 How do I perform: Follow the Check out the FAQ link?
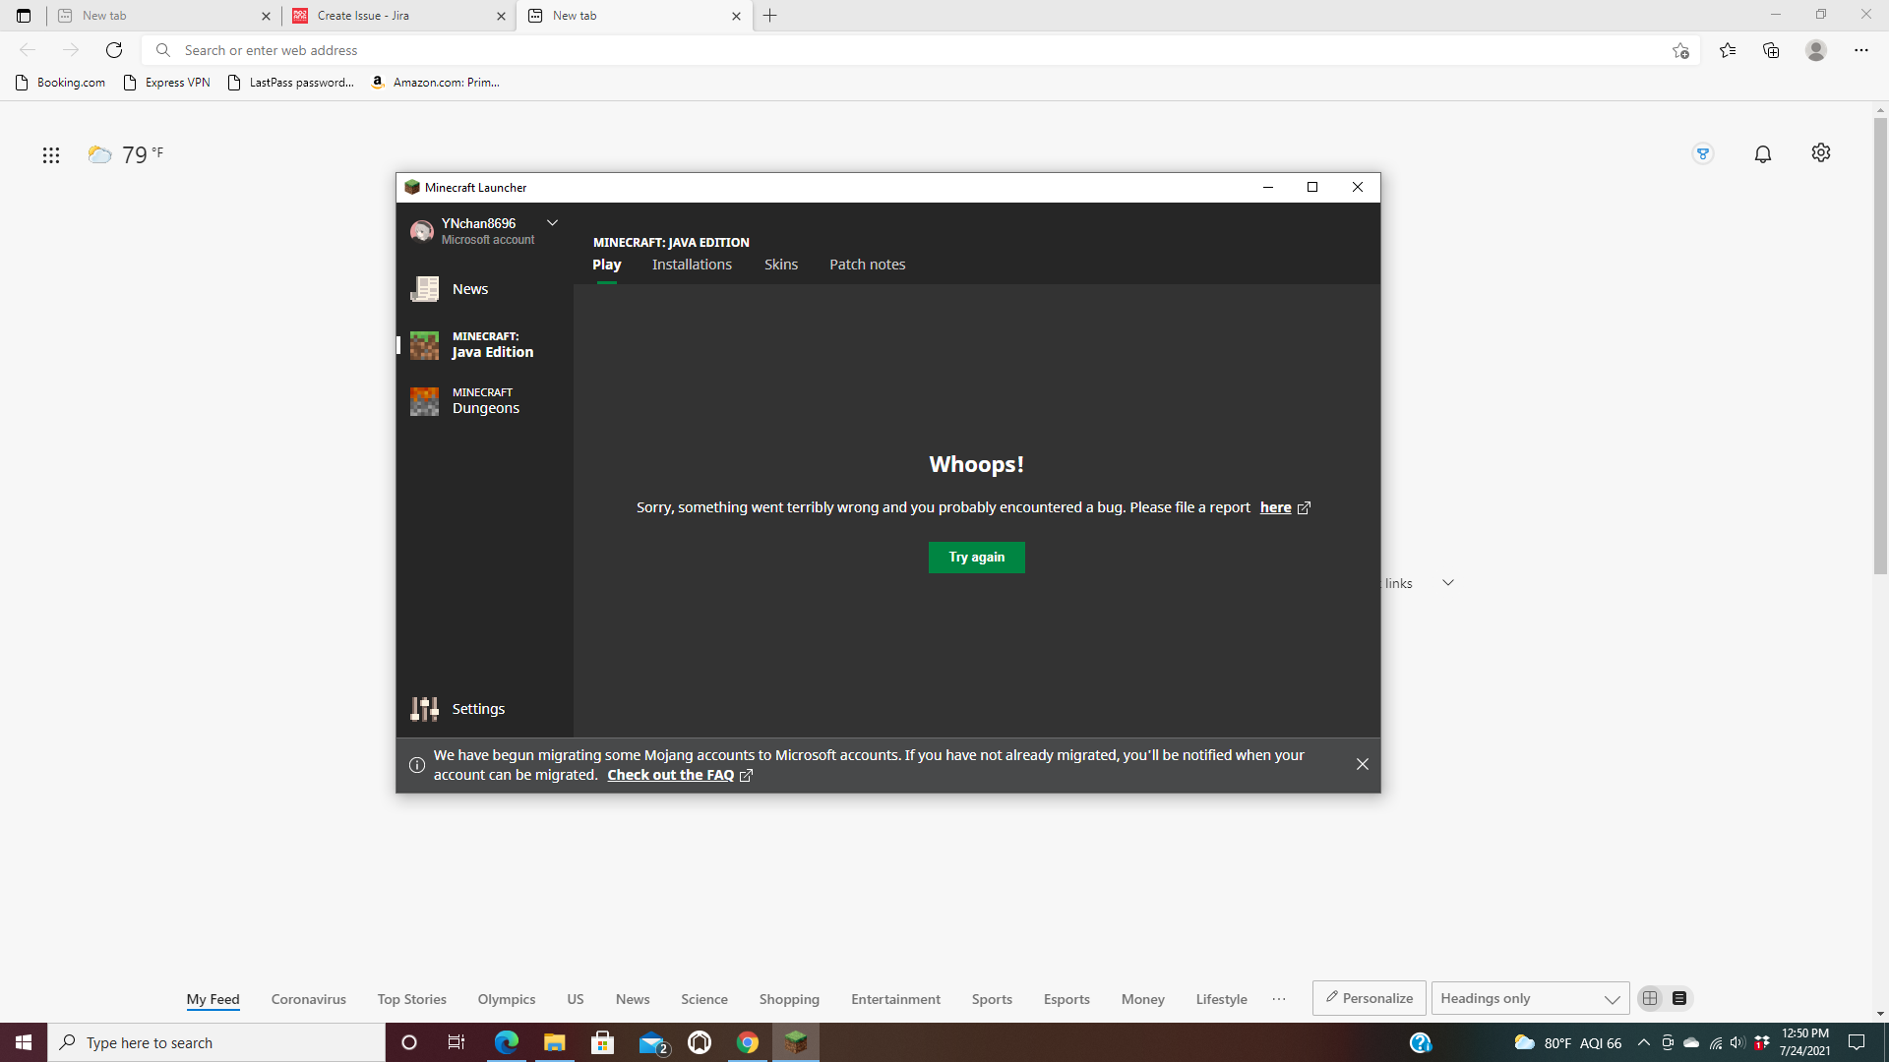[670, 775]
